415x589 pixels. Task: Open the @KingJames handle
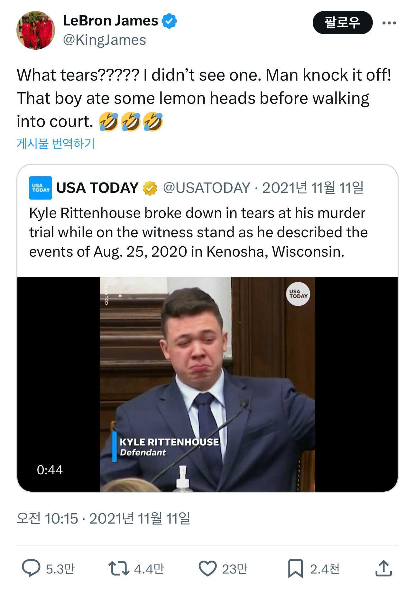coord(105,40)
